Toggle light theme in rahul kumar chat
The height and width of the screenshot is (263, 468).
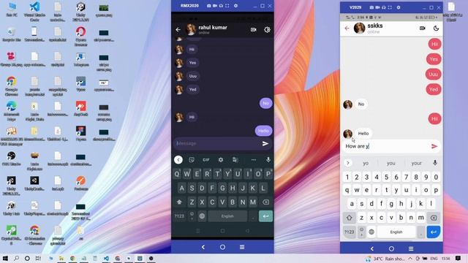[267, 29]
